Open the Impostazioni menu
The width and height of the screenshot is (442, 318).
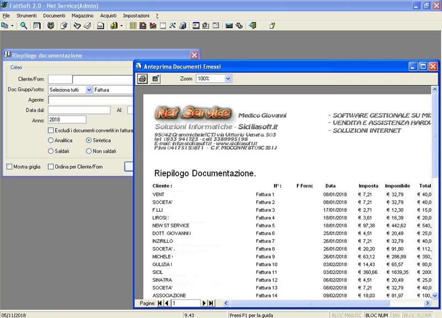136,16
